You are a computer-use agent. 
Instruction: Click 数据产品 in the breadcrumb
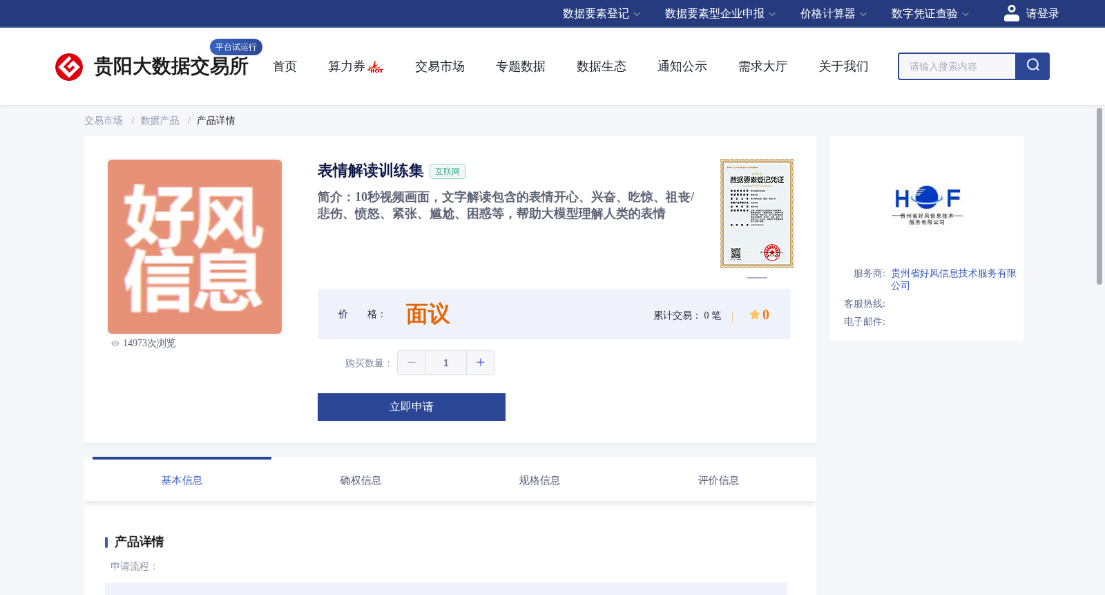coord(160,120)
